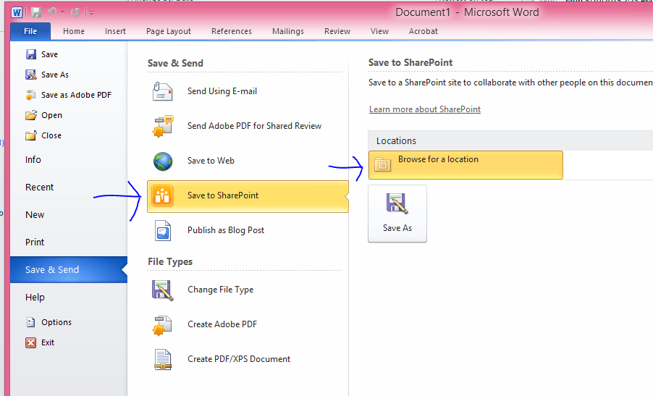
Task: Click the Save disk icon in the File menu
Action: pos(31,54)
